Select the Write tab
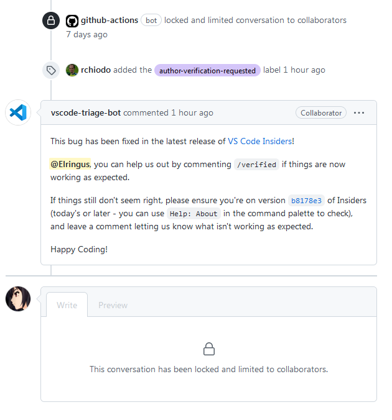This screenshot has height=420, width=392. point(67,305)
